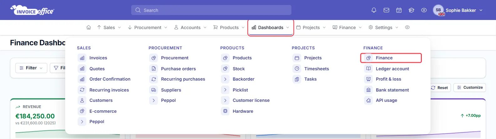The width and height of the screenshot is (496, 139).
Task: Expand the Backorder item chevron
Action: click(x=225, y=79)
